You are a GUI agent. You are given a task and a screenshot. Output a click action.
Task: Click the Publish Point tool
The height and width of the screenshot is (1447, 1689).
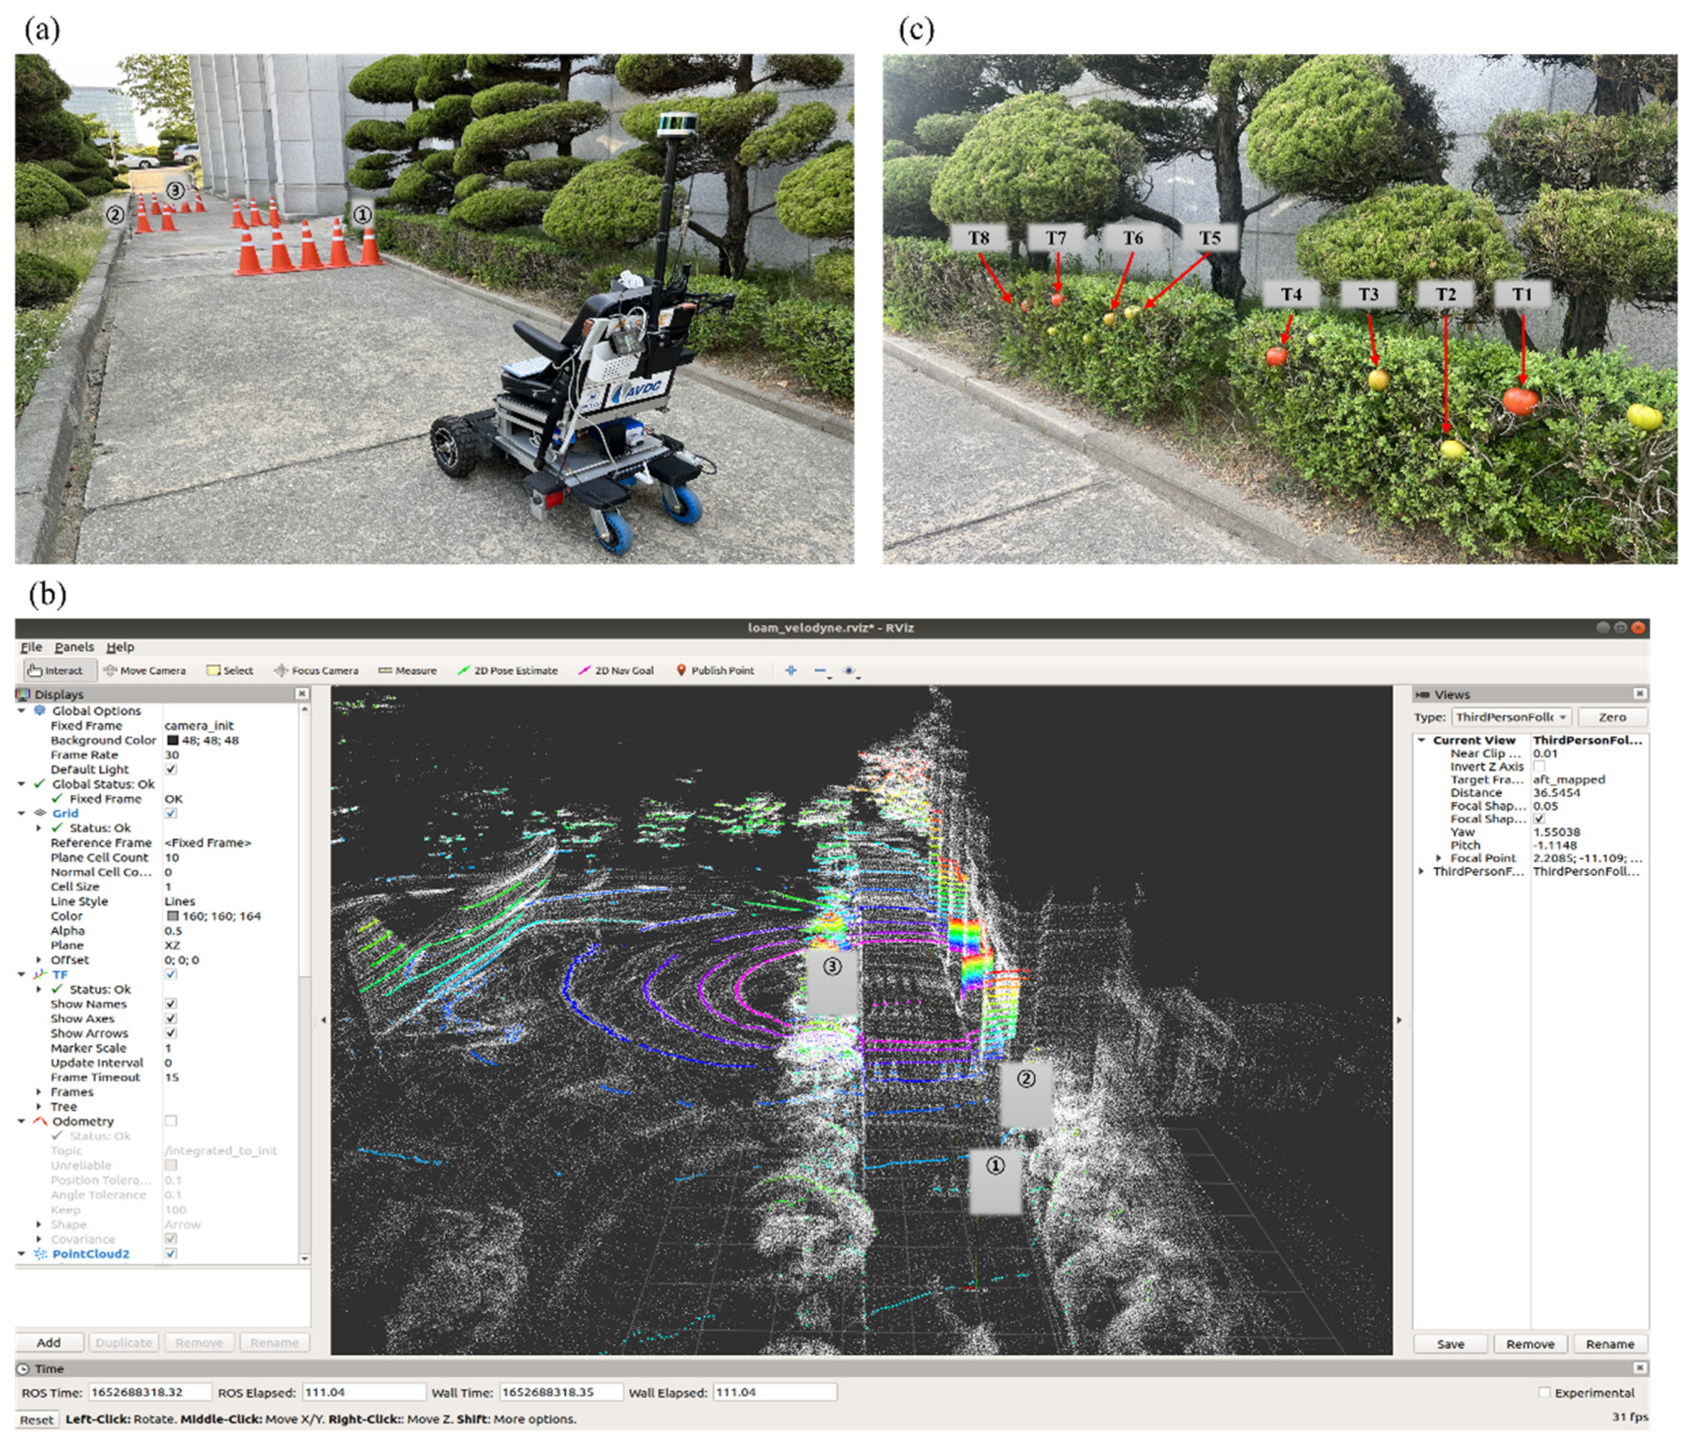[x=715, y=670]
